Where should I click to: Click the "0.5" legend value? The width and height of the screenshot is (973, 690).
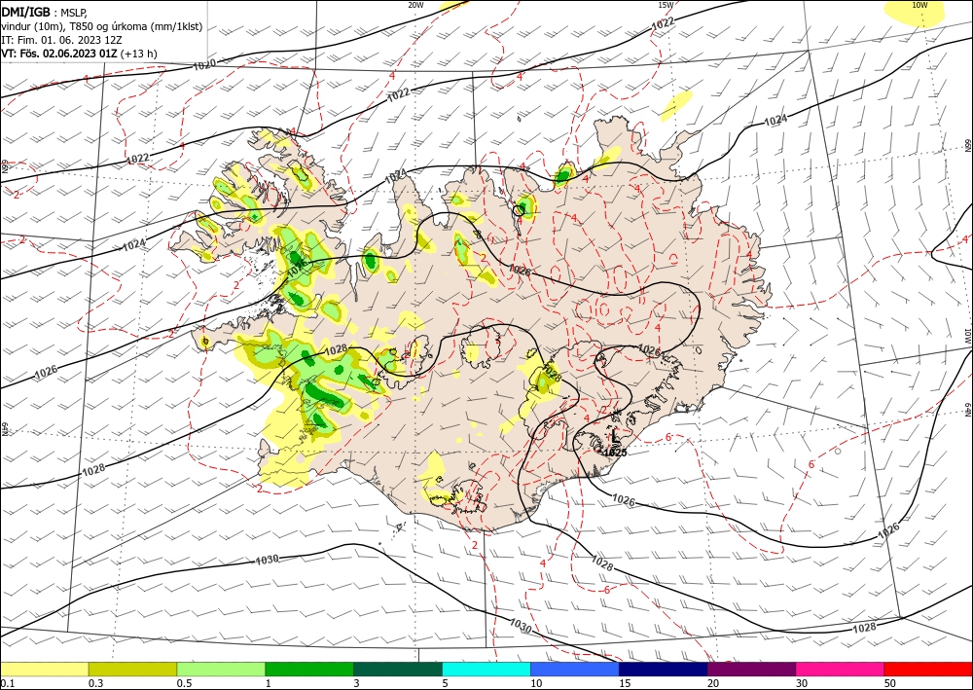click(x=184, y=683)
